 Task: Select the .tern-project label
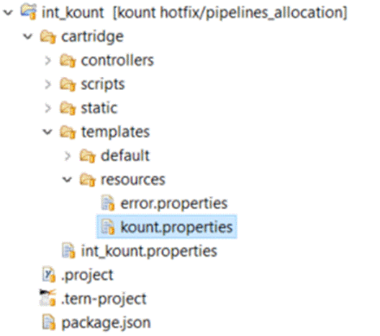point(104,299)
